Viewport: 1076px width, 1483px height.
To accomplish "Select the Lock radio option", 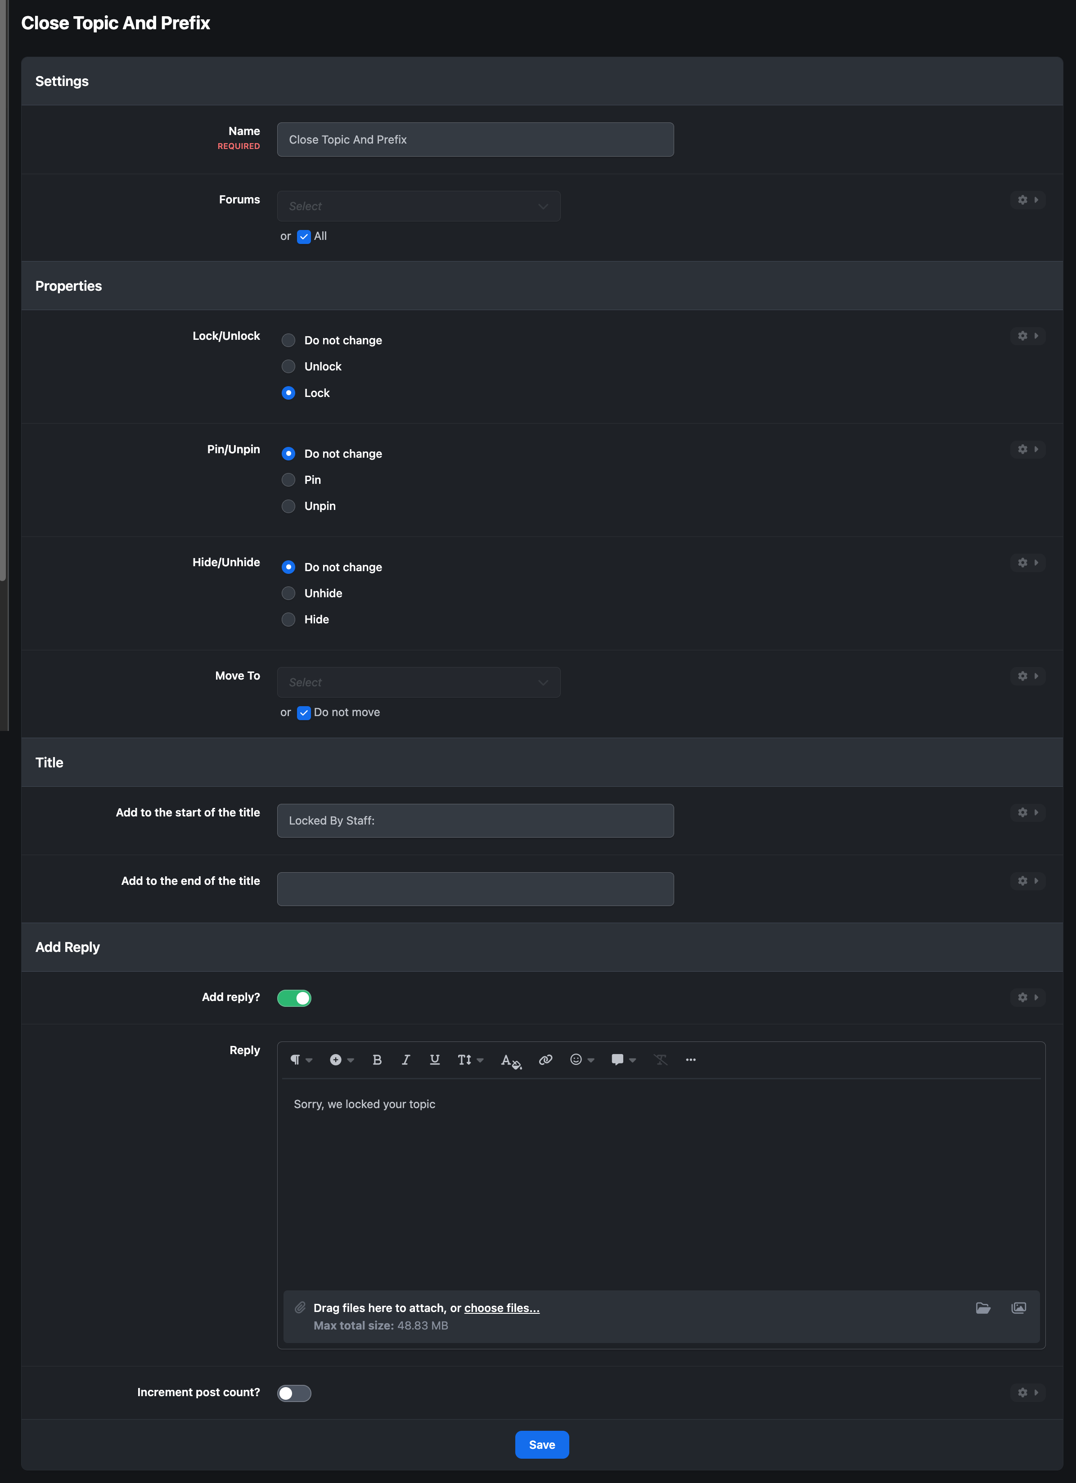I will pyautogui.click(x=288, y=393).
